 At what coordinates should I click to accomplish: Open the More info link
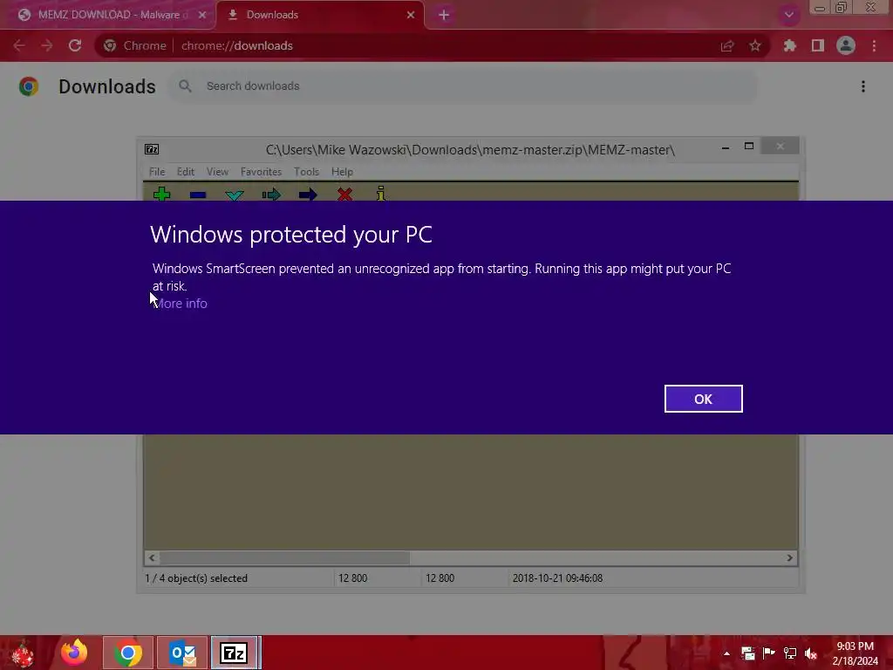pyautogui.click(x=180, y=304)
